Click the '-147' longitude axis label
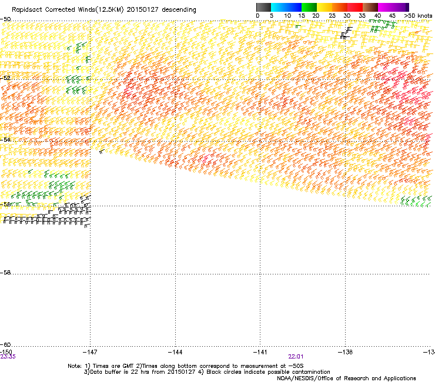This screenshot has height=382, width=435. pyautogui.click(x=90, y=352)
